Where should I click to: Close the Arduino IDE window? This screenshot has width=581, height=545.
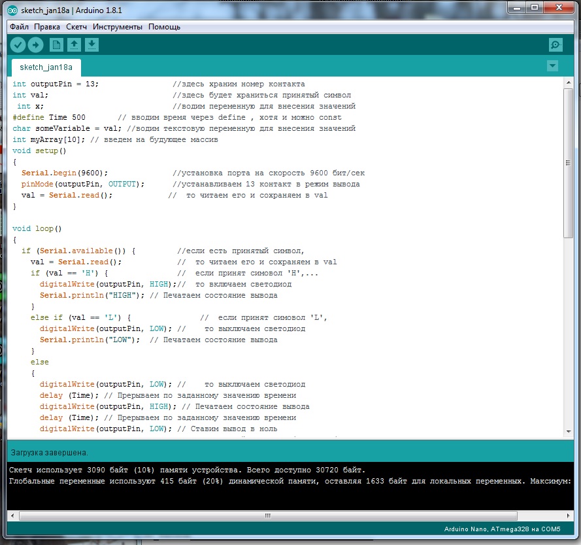[x=559, y=7]
